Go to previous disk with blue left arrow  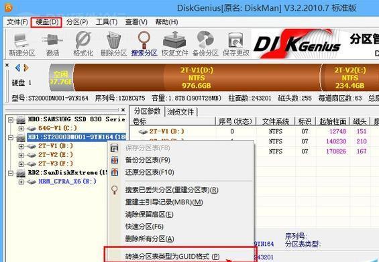[17, 68]
